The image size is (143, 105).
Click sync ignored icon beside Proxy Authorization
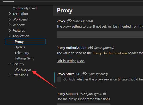91,48
